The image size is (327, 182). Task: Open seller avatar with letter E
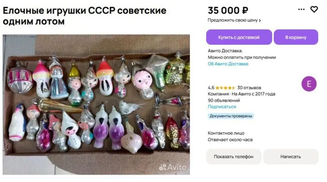[309, 84]
